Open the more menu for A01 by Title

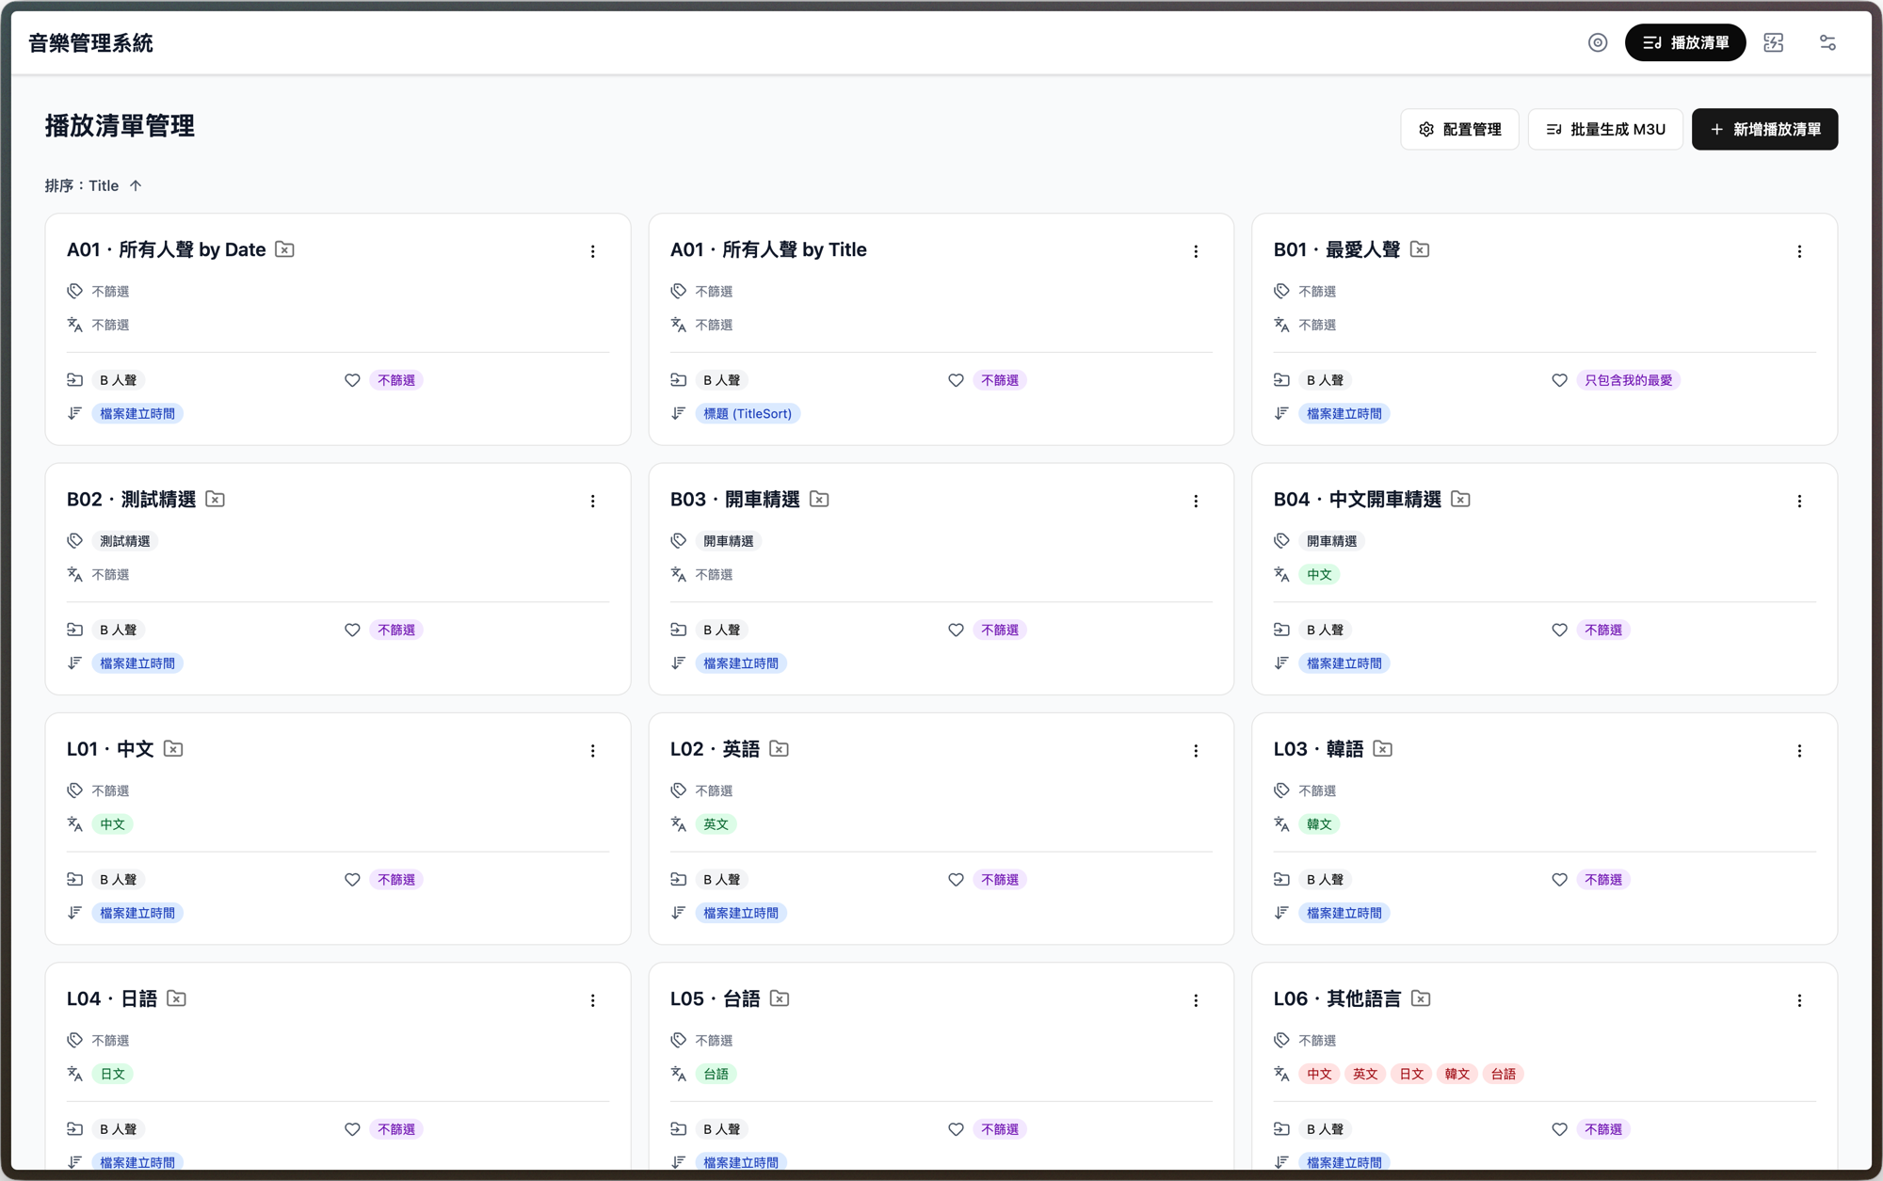coord(1196,251)
